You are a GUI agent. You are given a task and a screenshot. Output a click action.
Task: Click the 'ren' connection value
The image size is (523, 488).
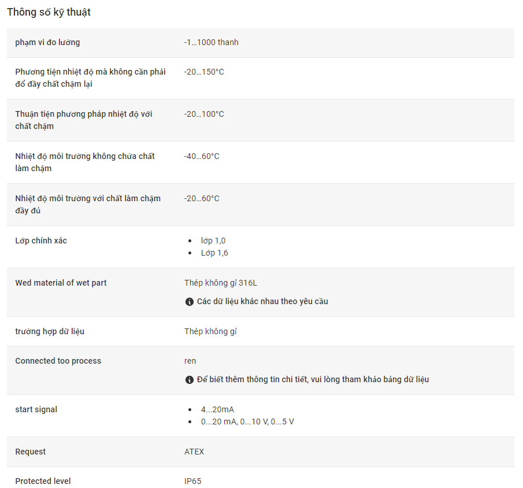190,361
